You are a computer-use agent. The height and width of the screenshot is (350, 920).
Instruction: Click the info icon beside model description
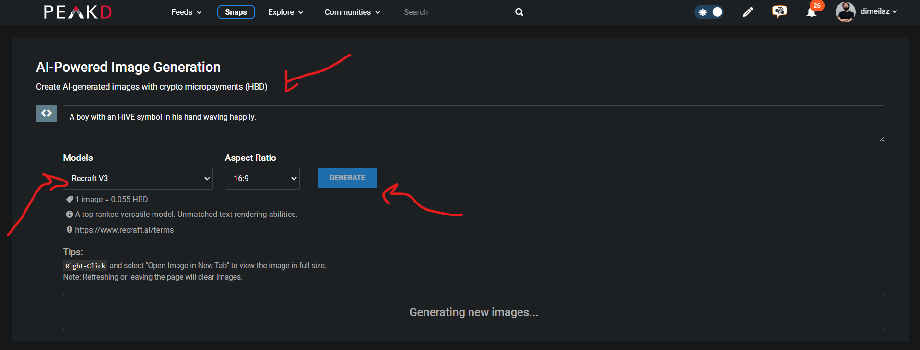point(70,215)
